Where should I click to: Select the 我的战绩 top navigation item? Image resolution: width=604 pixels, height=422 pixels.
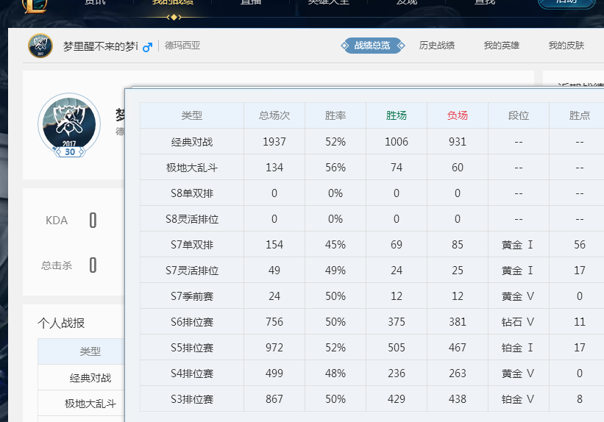(173, 2)
